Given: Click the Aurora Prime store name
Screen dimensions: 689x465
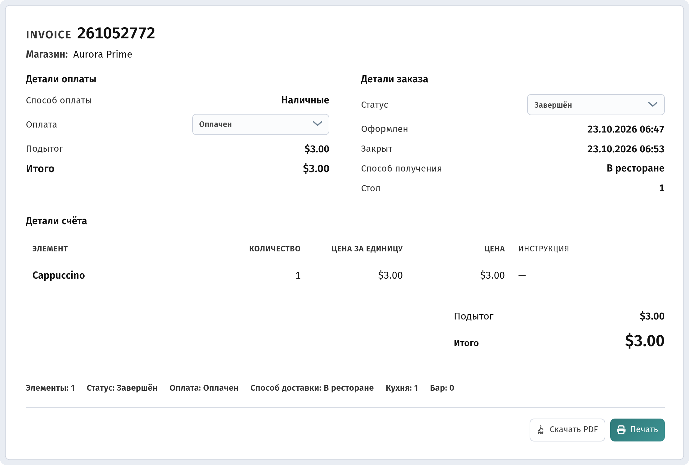Looking at the screenshot, I should 103,54.
